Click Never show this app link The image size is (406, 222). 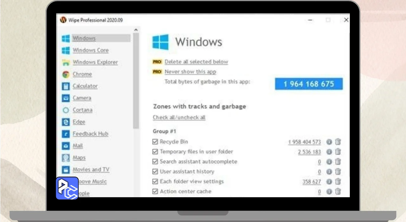(190, 72)
